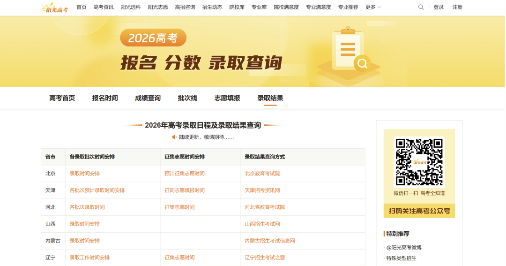Open 专业推荐 menu item
506x266 pixels.
[348, 7]
